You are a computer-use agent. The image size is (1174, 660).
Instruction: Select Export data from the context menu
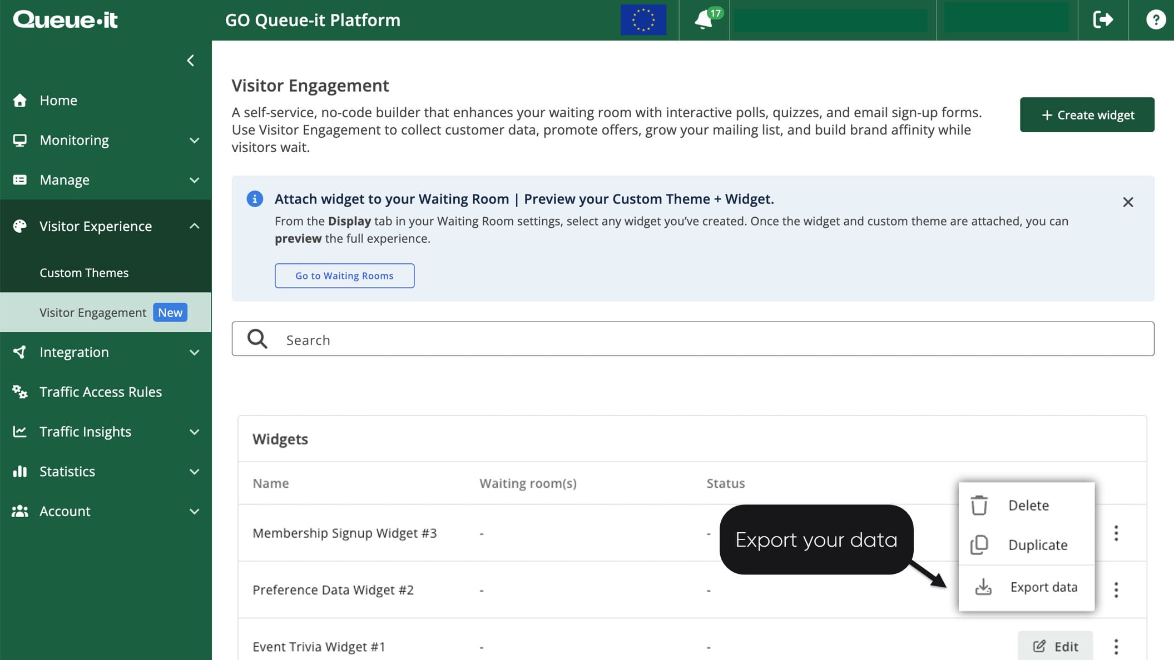(1044, 587)
